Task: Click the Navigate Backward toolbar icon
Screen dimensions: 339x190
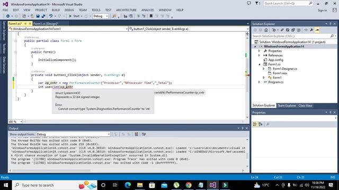Action: click(8, 16)
